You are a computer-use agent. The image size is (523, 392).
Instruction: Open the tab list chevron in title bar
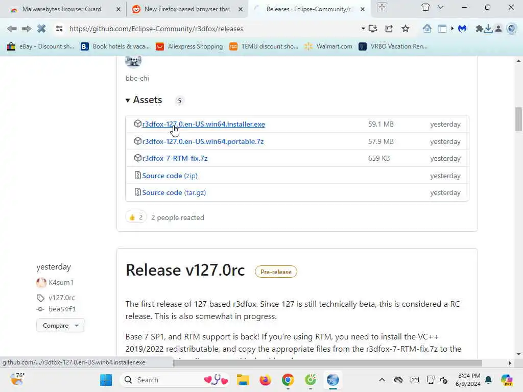point(441,7)
